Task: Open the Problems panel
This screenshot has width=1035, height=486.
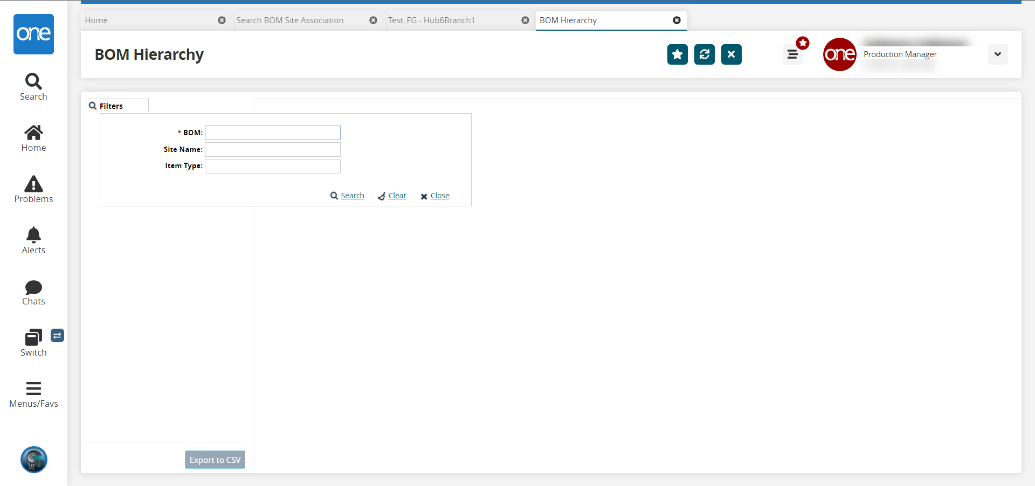Action: [33, 190]
